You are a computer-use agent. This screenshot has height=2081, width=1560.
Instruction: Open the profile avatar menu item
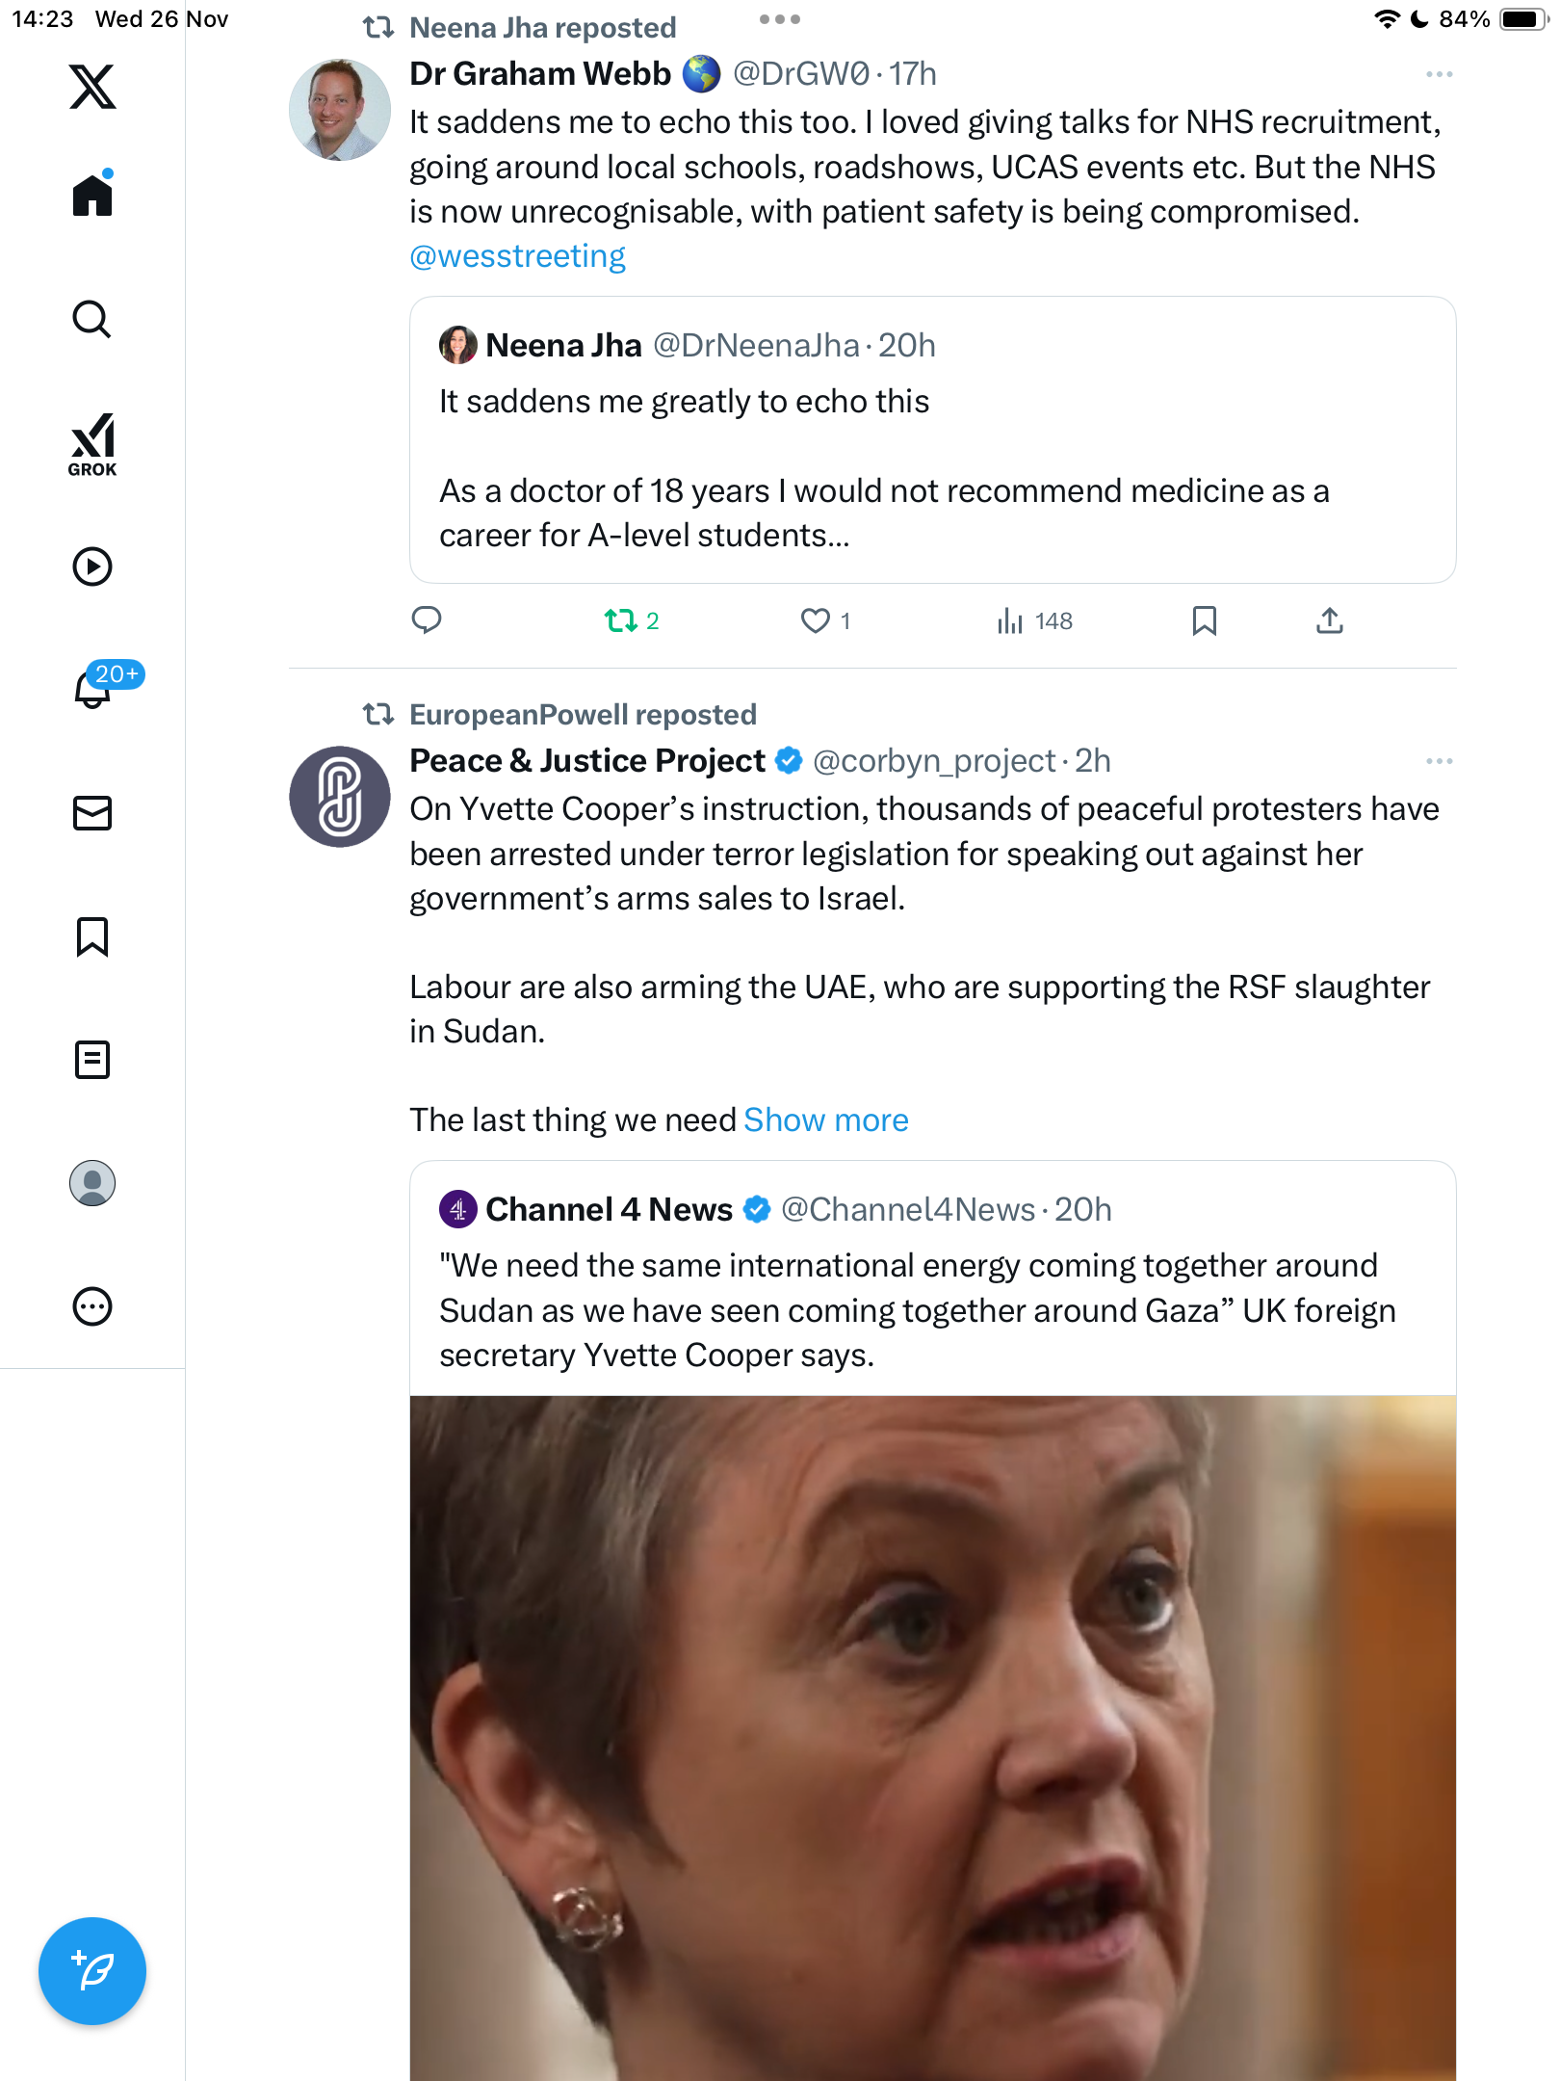click(x=92, y=1183)
